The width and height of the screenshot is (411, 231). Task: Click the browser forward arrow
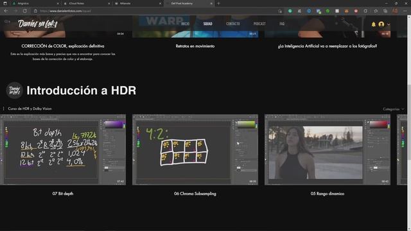click(15, 11)
